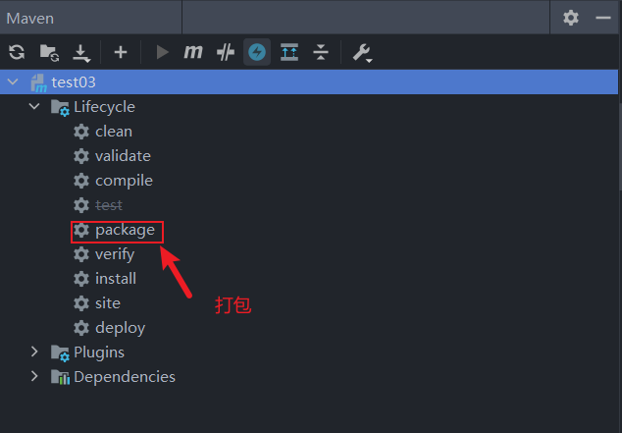Click gear icon beside clean
This screenshot has height=433, width=622.
tap(81, 132)
